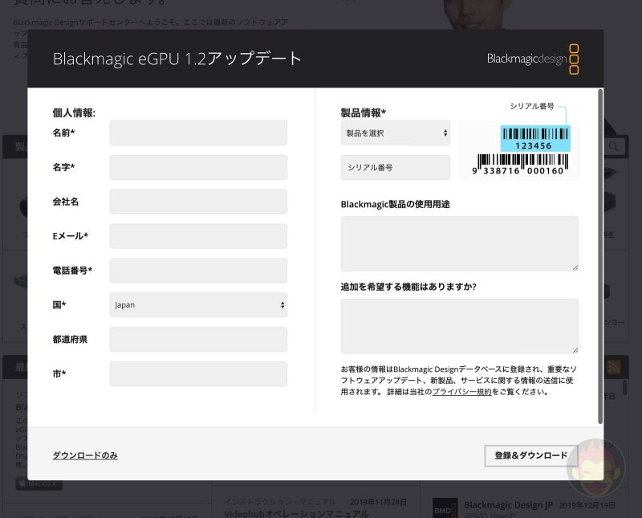
Task: Click the Blackmagic製品の使用用途 text area
Action: (459, 243)
